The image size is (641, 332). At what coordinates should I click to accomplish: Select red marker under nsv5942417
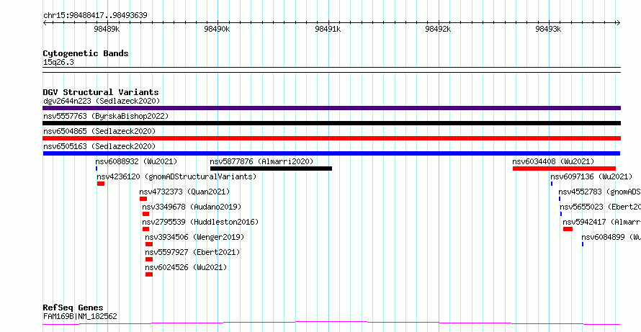coord(568,229)
